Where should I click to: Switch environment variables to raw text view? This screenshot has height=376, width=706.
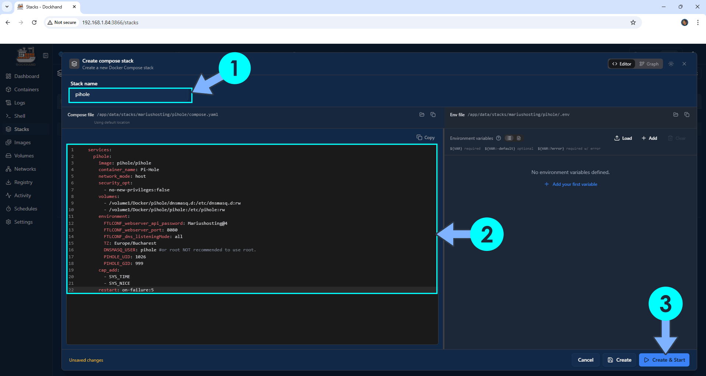519,138
